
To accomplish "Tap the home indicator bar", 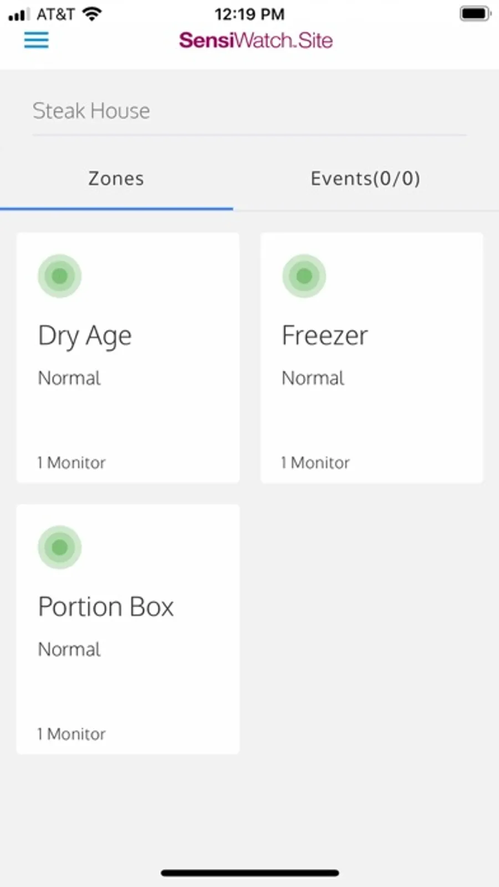I will pyautogui.click(x=250, y=873).
